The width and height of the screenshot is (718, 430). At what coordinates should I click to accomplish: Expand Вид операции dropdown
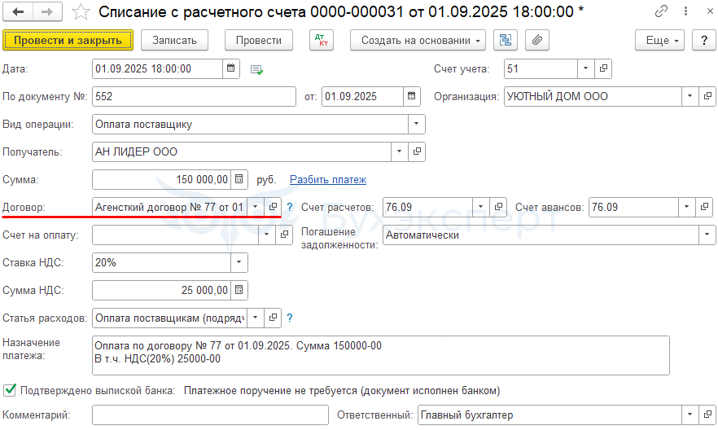pos(416,124)
